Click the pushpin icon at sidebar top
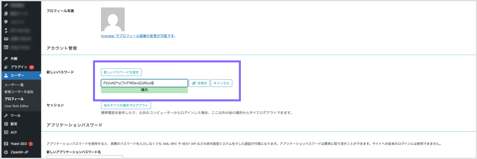Viewport: 477px width, 159px height. click(x=6, y=5)
